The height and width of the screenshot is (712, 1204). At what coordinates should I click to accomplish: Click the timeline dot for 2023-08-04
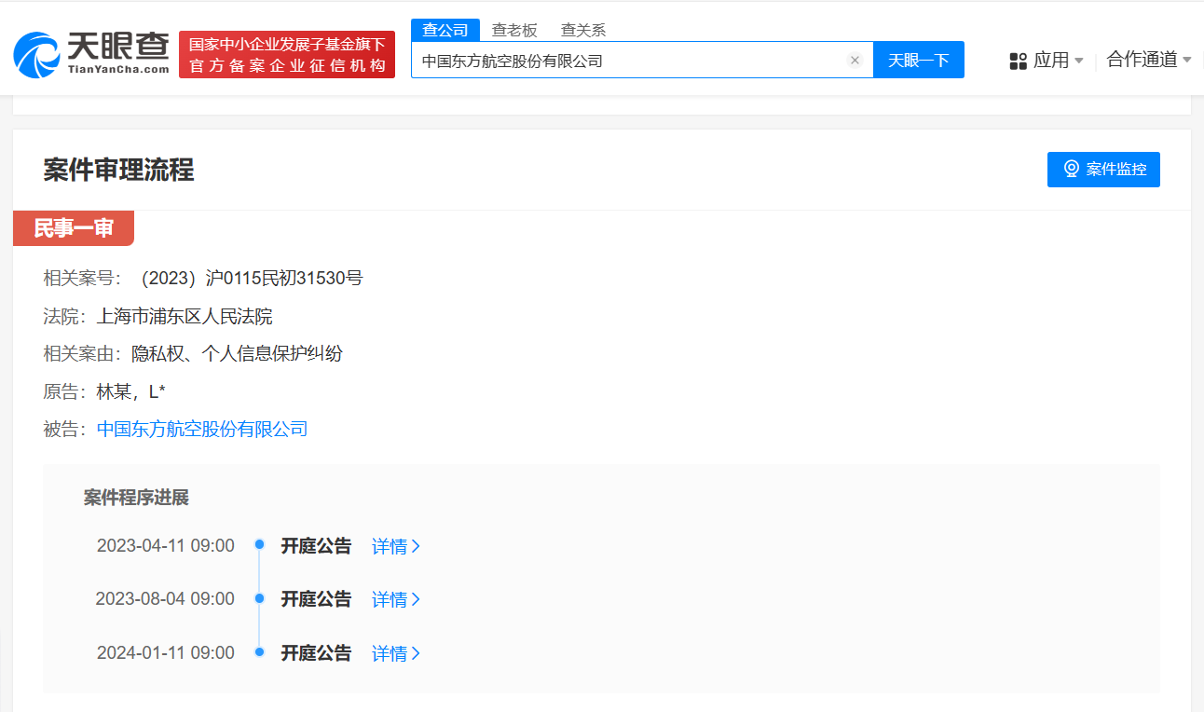(x=258, y=598)
